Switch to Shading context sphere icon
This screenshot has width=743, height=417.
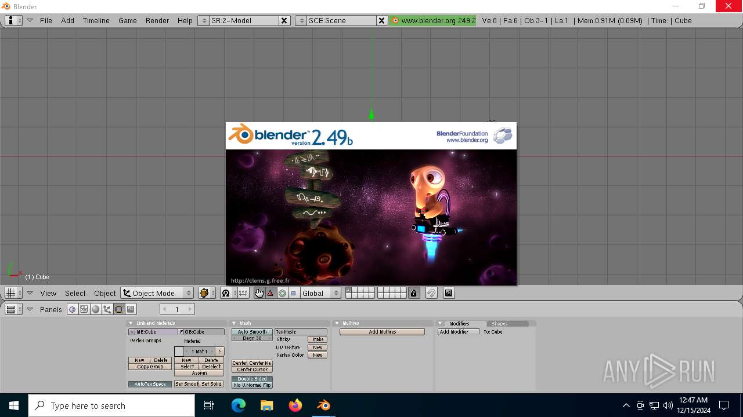click(96, 309)
